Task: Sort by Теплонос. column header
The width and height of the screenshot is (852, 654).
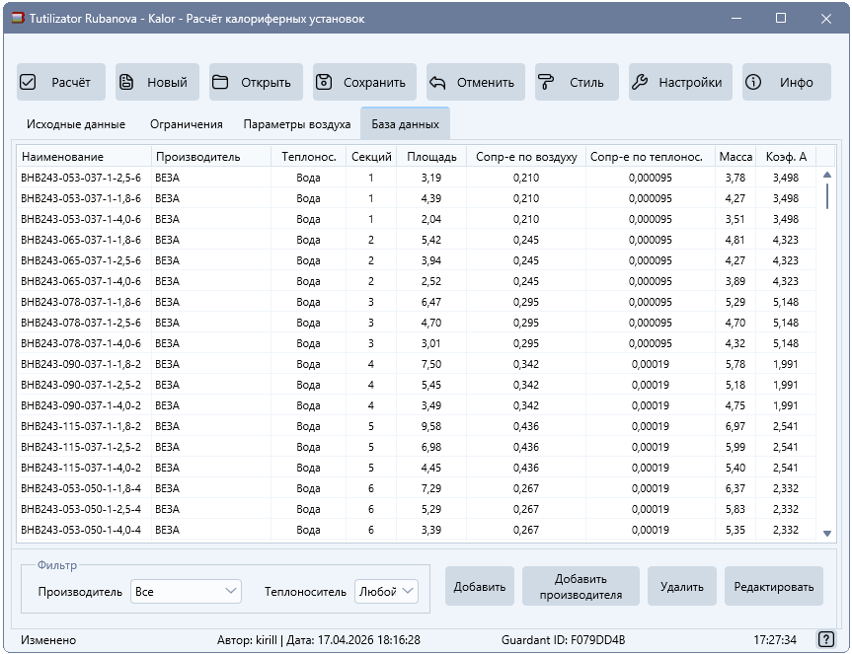Action: (309, 157)
